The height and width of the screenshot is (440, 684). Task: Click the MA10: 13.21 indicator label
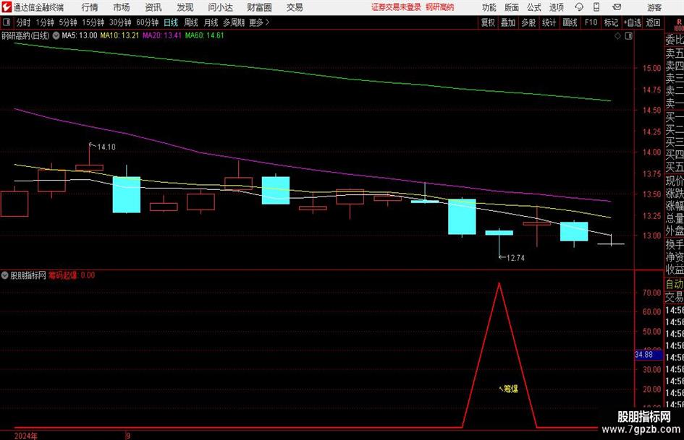(x=119, y=35)
